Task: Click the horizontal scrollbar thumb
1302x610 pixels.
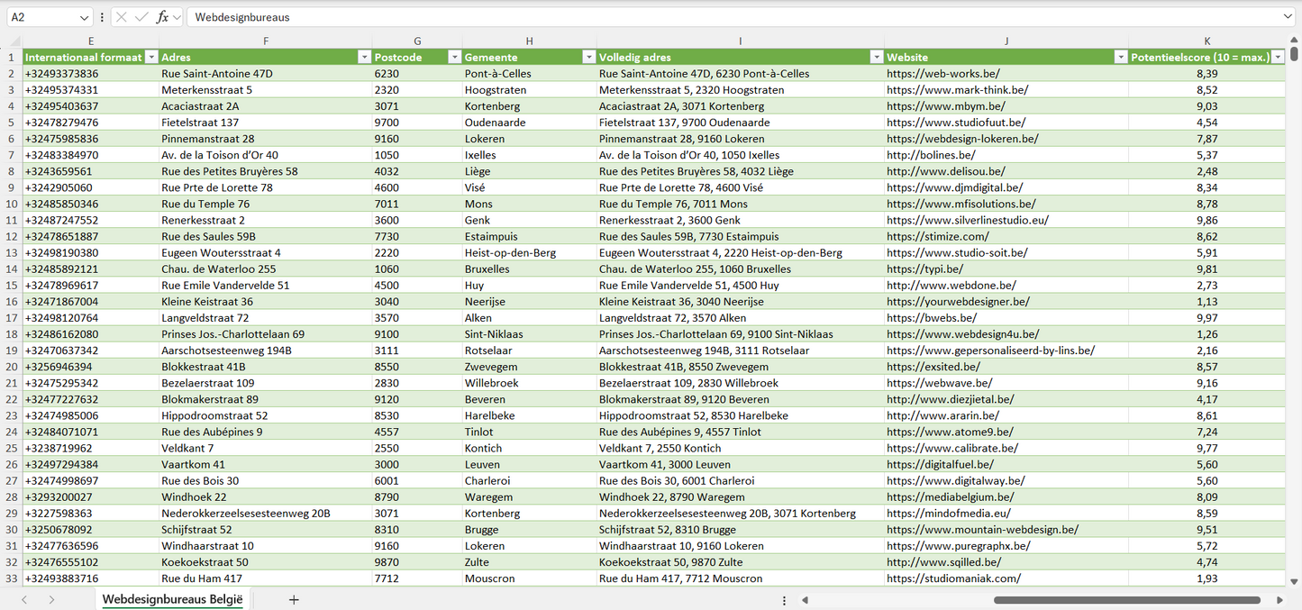Action: (1126, 600)
